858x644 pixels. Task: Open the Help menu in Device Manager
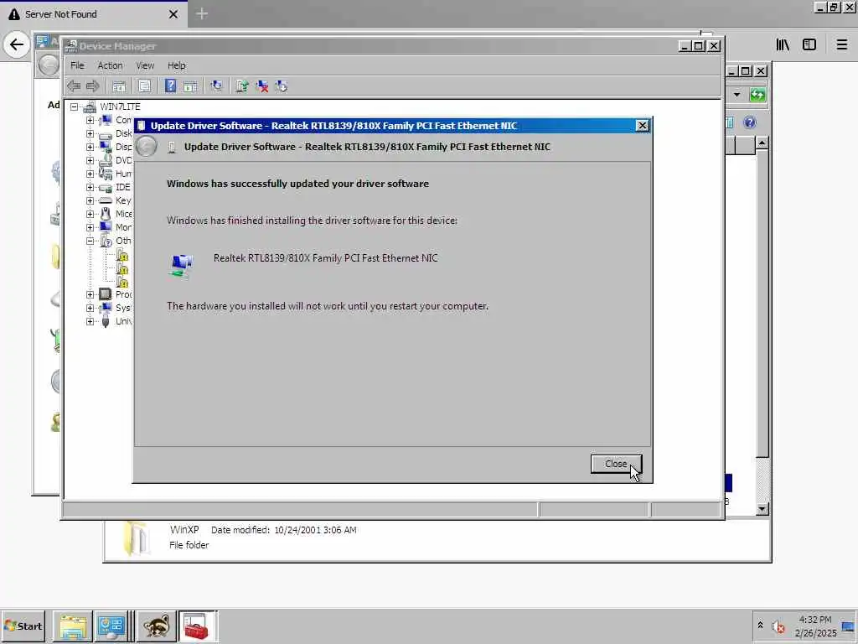click(x=177, y=65)
